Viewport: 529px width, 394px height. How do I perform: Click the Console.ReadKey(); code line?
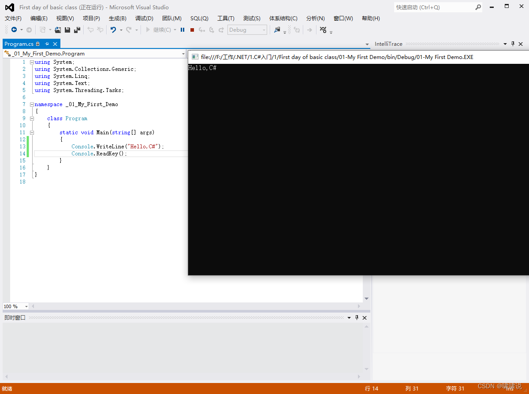(99, 154)
